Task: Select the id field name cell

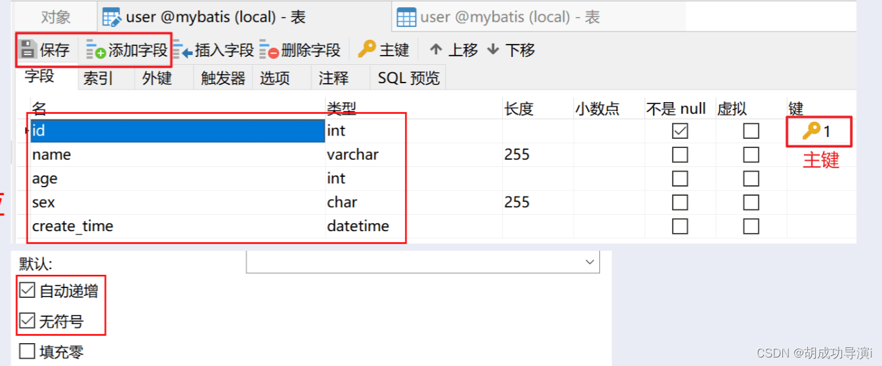Action: 177,131
